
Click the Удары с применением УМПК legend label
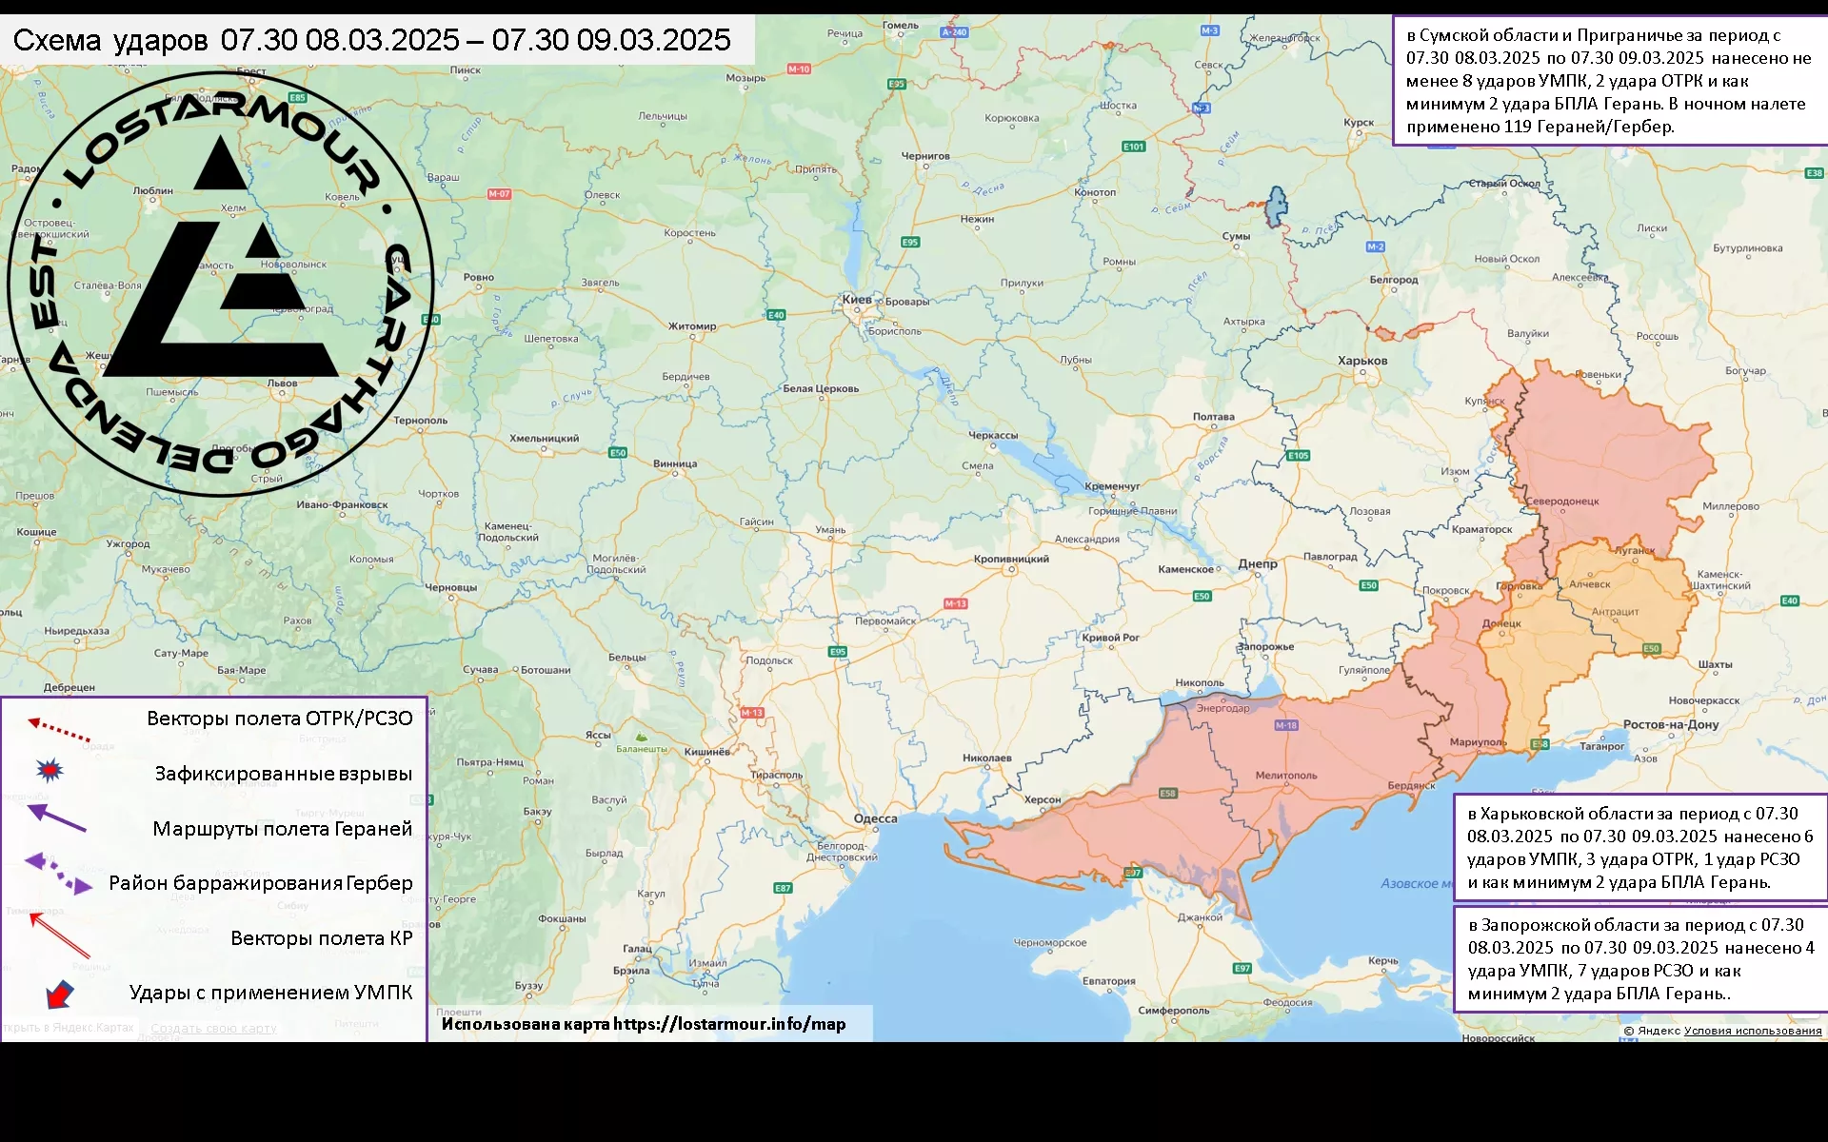point(271,993)
